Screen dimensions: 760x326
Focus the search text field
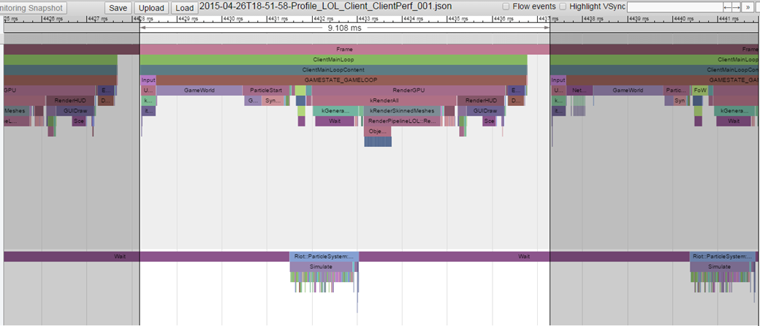pos(674,7)
